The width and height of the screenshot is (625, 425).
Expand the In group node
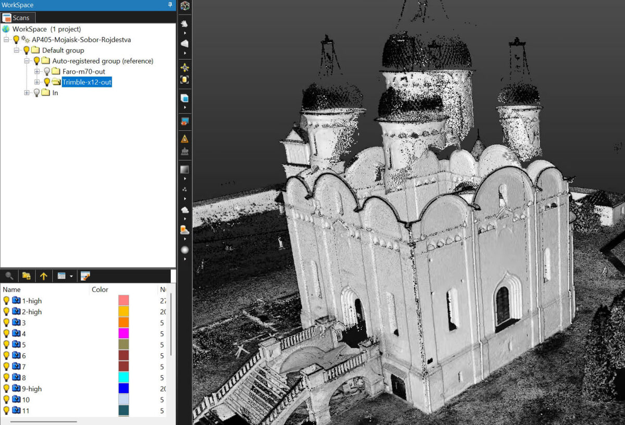tap(27, 93)
